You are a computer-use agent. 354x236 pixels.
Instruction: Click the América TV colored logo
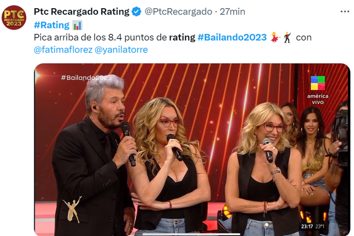(x=317, y=83)
